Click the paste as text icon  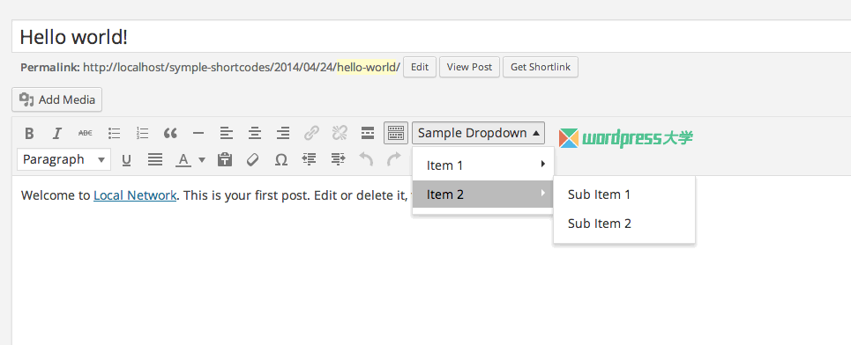coord(225,160)
